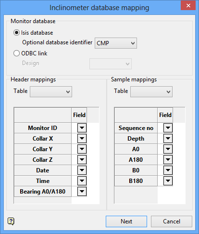Expand the Optional database identifier CMP dropdown
The height and width of the screenshot is (234, 199).
pos(116,43)
